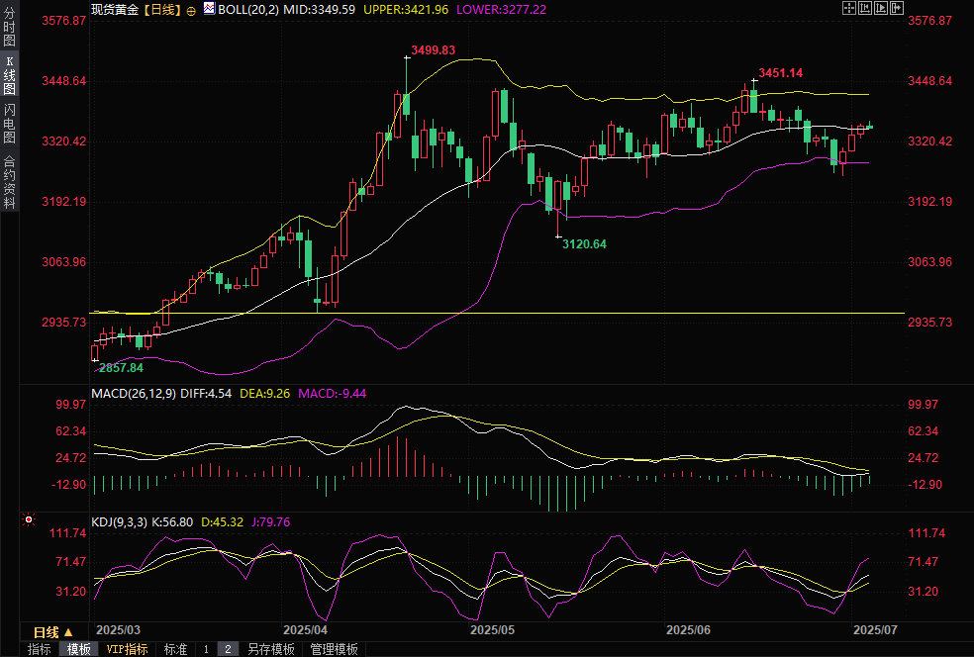The width and height of the screenshot is (974, 657).
Task: Click the export panel arrow icon
Action: tap(897, 8)
